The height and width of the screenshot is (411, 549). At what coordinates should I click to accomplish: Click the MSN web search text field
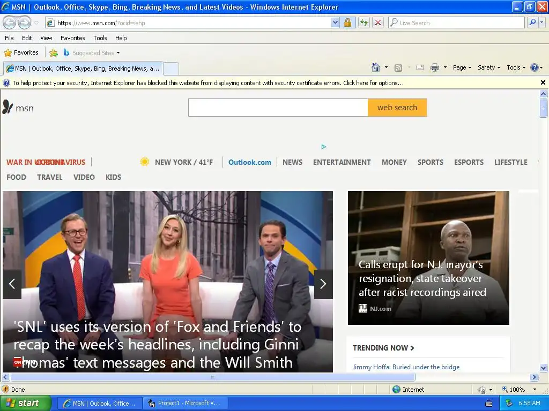278,108
